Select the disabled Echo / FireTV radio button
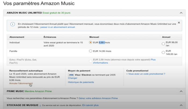The image size is (188, 109). pyautogui.click(x=91, y=61)
